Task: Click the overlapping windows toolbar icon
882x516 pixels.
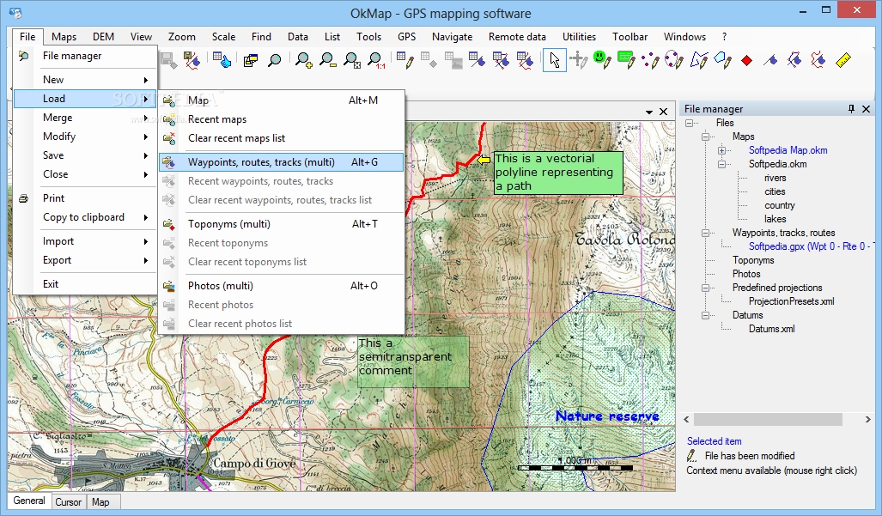Action: pyautogui.click(x=250, y=60)
